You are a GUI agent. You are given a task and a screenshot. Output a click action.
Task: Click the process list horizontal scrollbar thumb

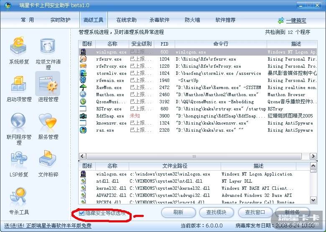pyautogui.click(x=194, y=156)
